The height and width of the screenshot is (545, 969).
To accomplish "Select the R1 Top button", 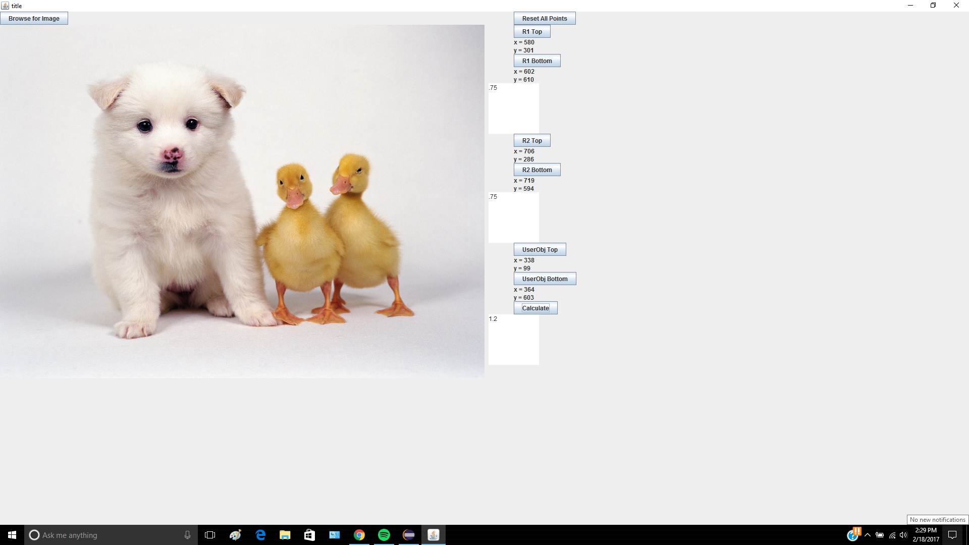I will coord(531,31).
